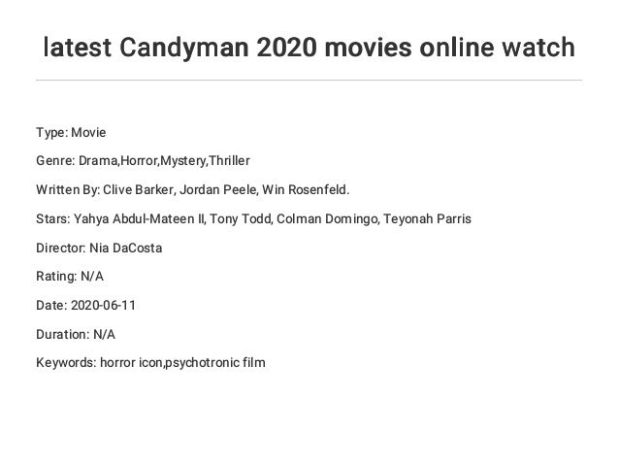Click the 'Type: Movie' line
The height and width of the screenshot is (465, 619).
[71, 132]
